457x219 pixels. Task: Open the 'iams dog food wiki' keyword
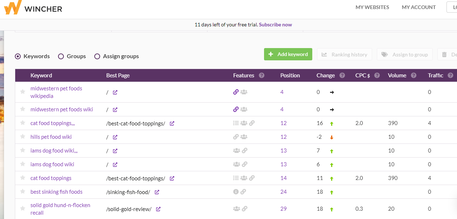(52, 164)
